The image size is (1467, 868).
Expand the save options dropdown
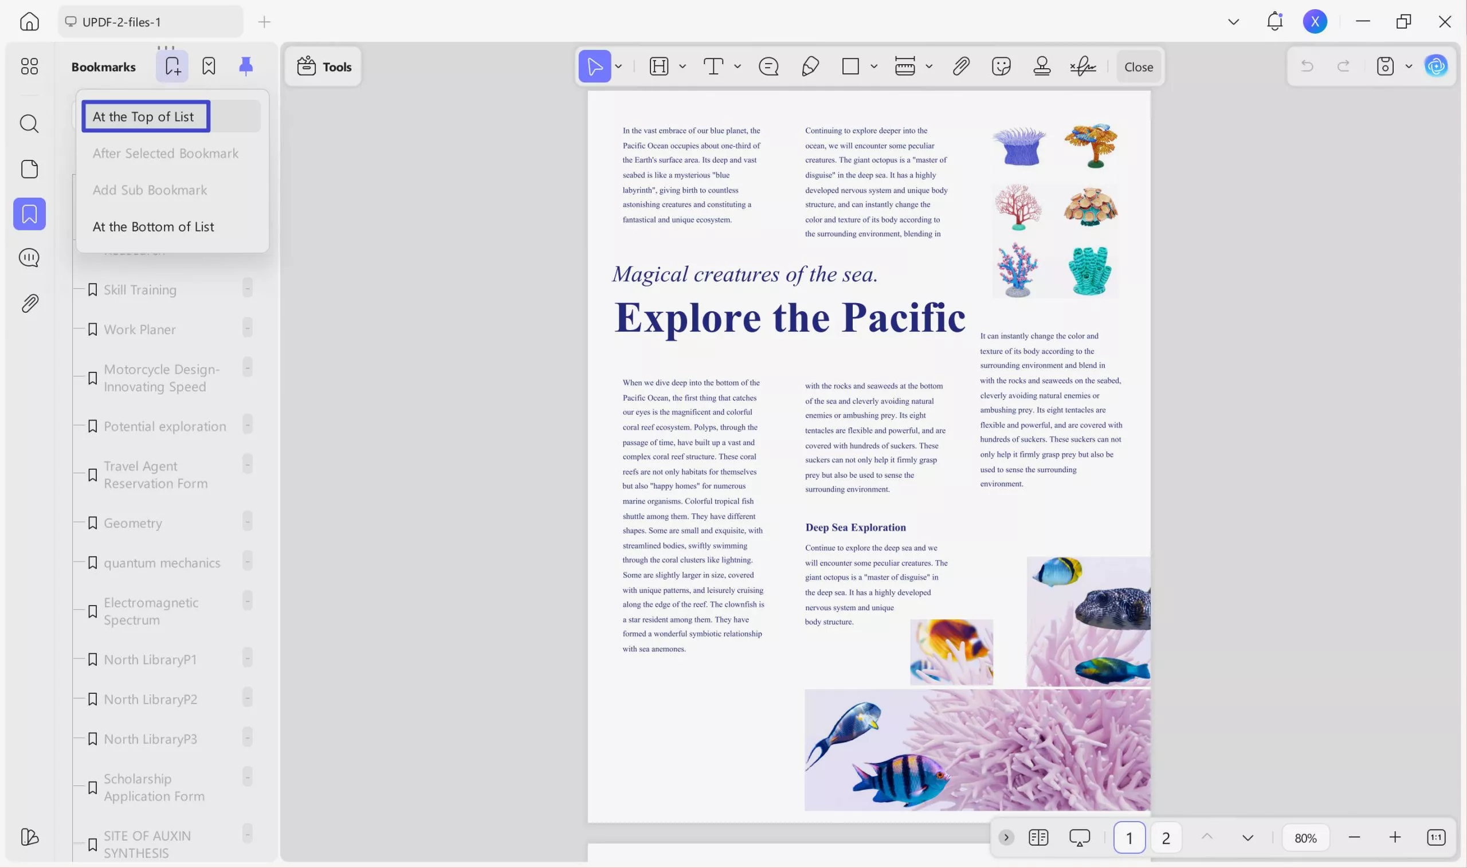point(1410,66)
